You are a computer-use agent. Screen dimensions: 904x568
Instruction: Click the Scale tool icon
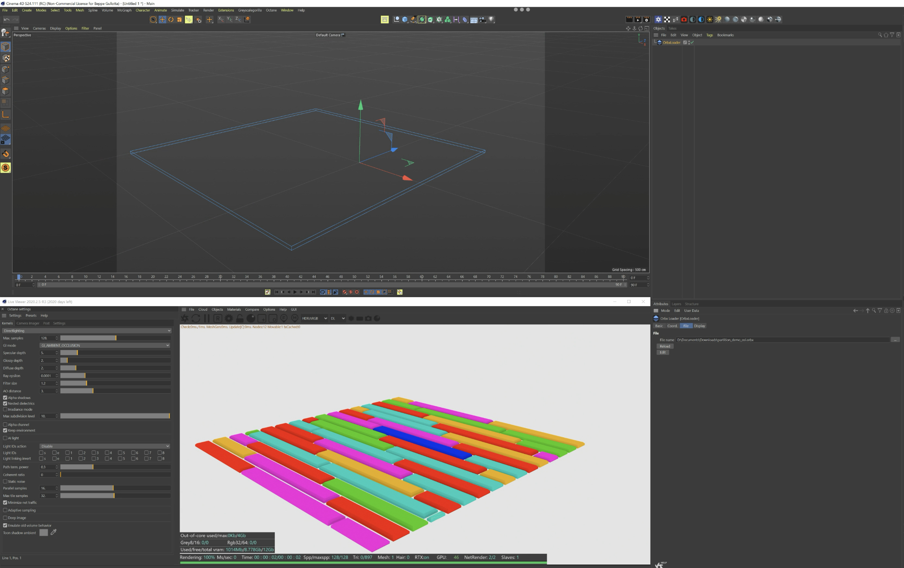[x=180, y=19]
